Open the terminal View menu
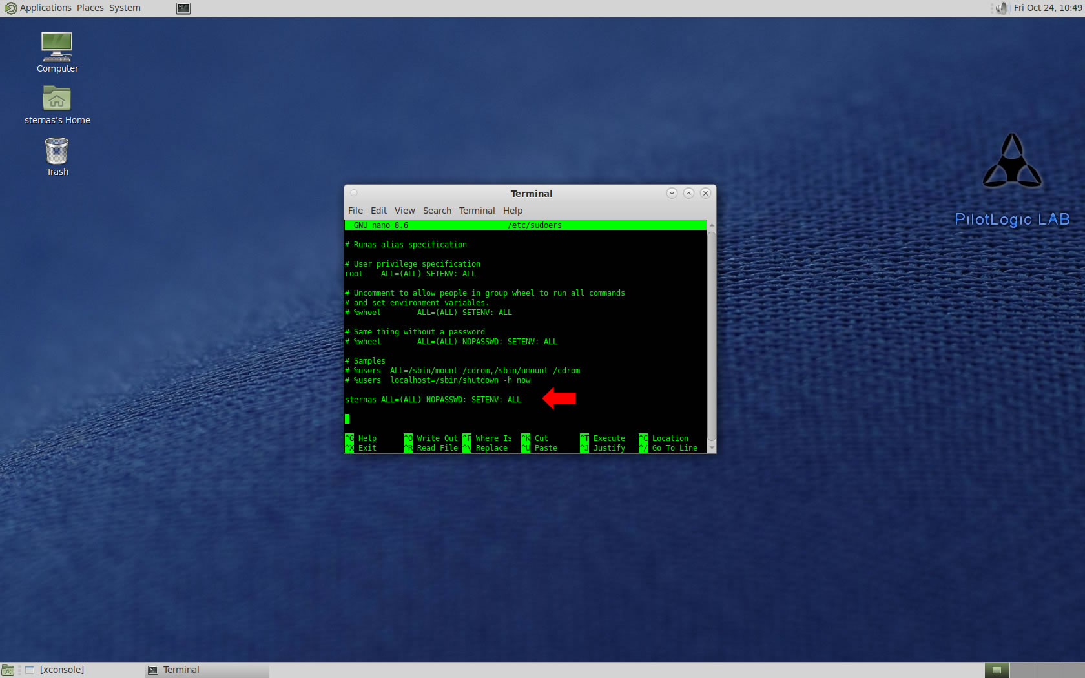 (404, 211)
